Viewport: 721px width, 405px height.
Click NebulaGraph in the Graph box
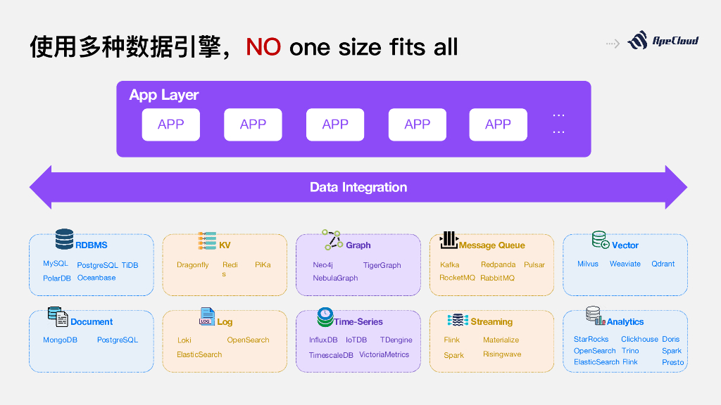[335, 278]
